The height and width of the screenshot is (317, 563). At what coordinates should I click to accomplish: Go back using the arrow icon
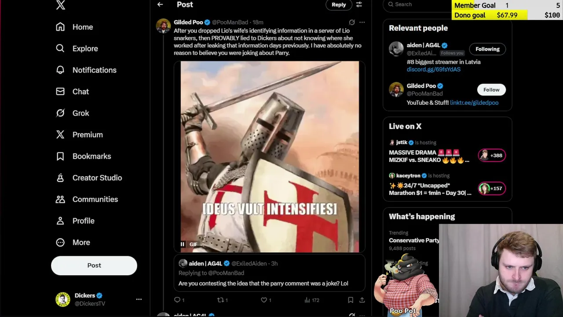(160, 4)
